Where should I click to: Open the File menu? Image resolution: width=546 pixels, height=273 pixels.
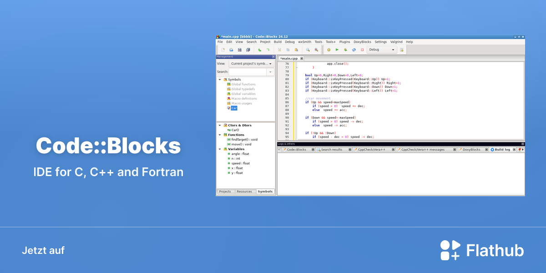(220, 42)
